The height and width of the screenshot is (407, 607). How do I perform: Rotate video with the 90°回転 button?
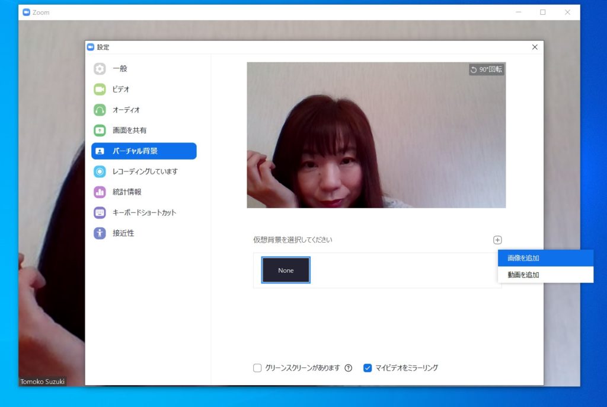(x=486, y=69)
